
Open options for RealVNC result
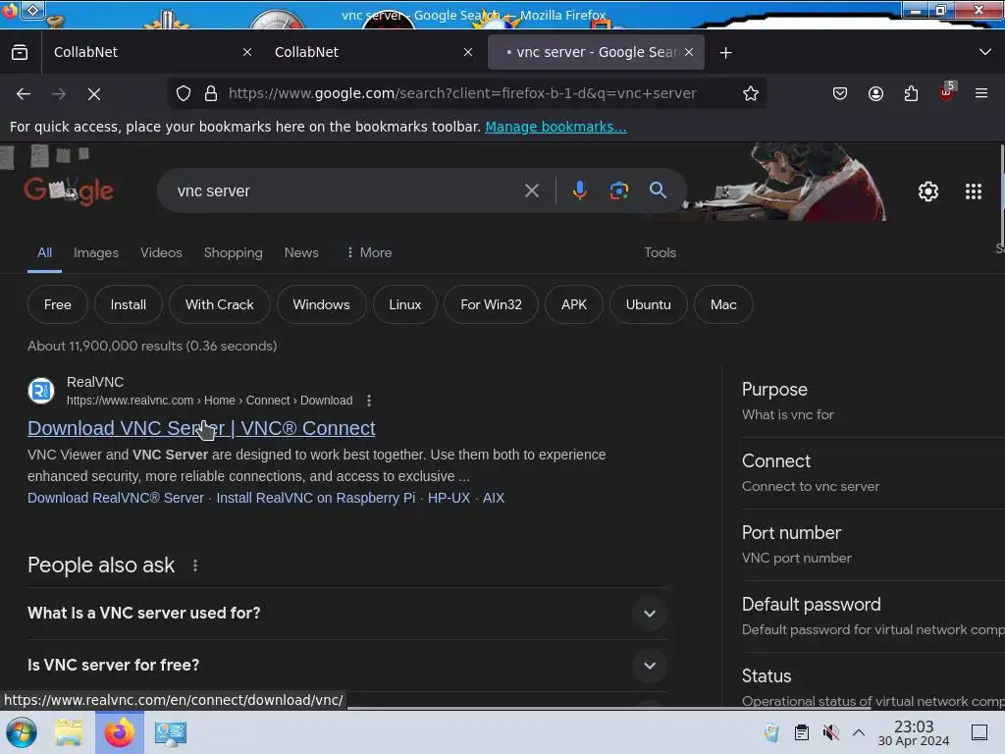(369, 401)
